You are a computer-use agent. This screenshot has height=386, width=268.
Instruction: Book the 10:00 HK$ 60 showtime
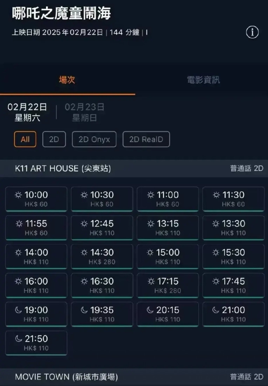[36, 199]
